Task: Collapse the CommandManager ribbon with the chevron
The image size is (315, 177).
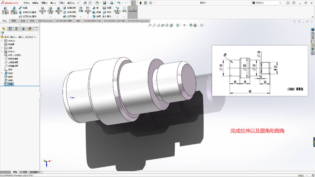Action: click(x=313, y=17)
